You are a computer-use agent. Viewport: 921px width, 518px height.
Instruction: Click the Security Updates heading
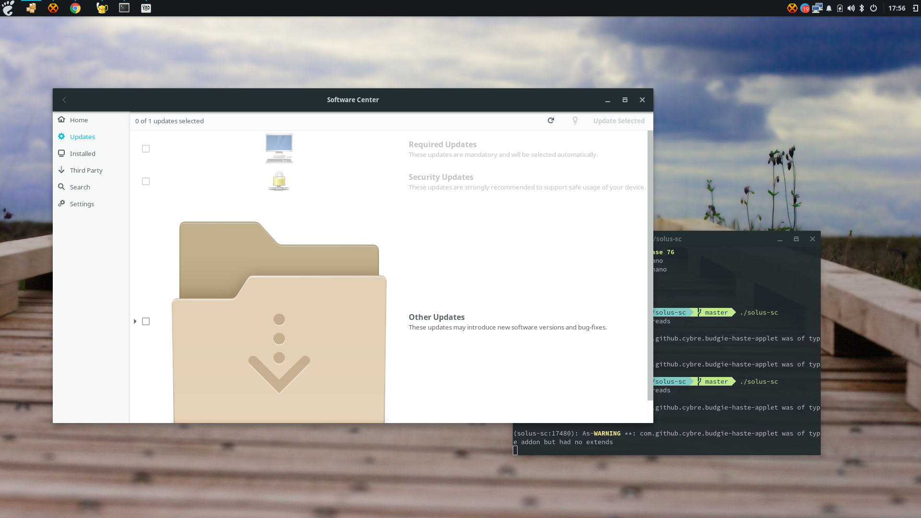point(441,177)
